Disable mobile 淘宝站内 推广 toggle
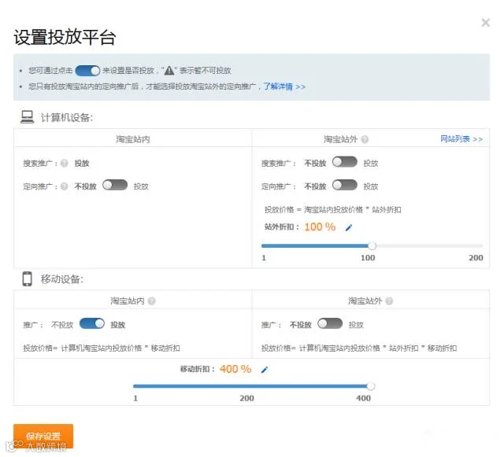Screen dimensions: 504x457 click(x=92, y=323)
